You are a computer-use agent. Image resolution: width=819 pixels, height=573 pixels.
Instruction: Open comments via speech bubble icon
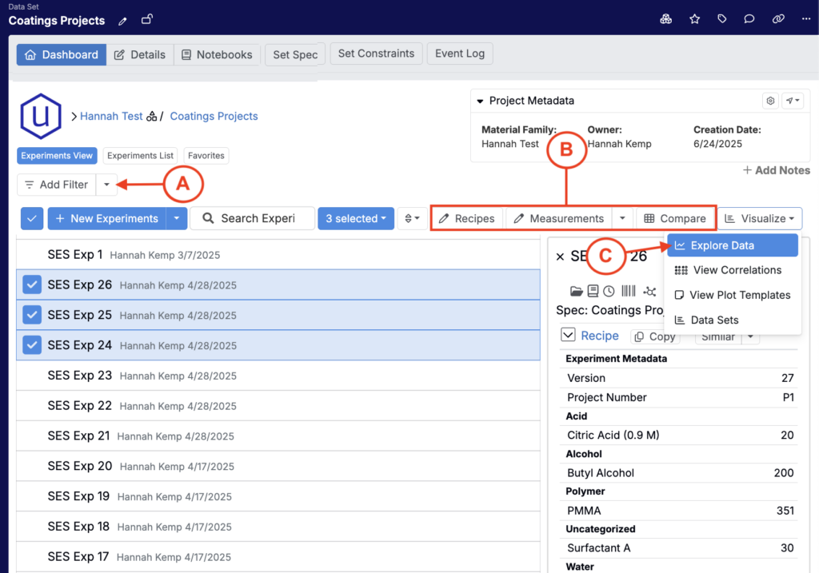tap(749, 19)
